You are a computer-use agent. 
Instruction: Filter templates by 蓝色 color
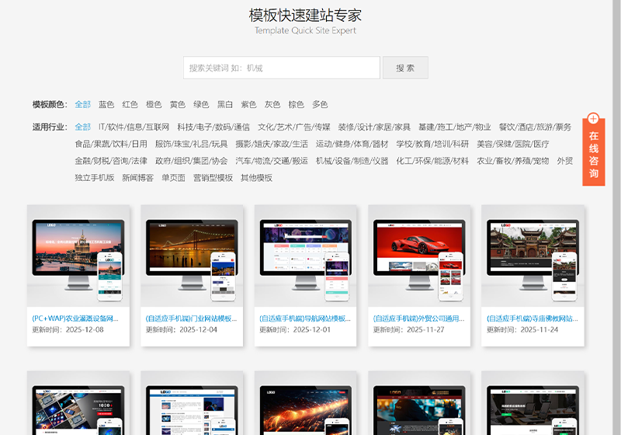[x=106, y=104]
